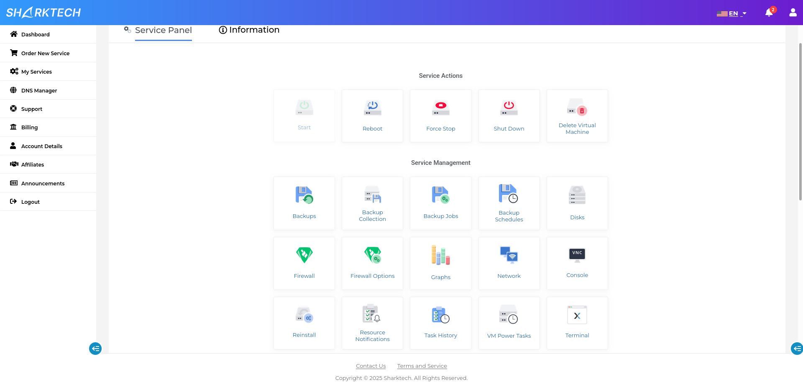Open the Firewall settings tile
803x390 pixels.
304,263
